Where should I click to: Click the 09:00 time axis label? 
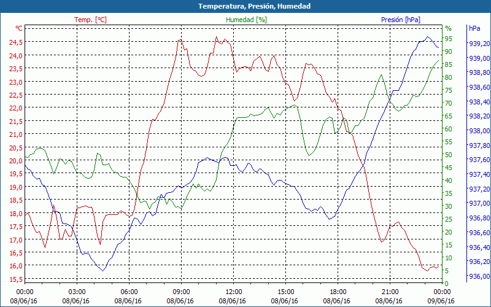coord(181,292)
